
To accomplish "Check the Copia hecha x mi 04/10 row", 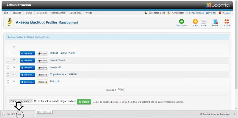I will [x=8, y=74].
